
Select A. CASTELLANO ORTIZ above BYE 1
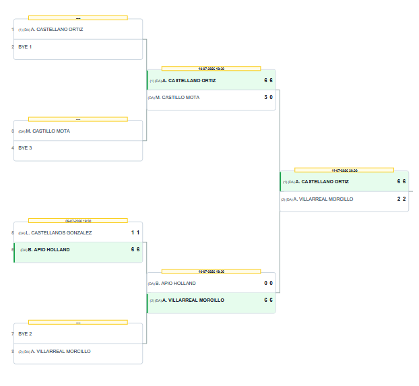[x=78, y=30]
